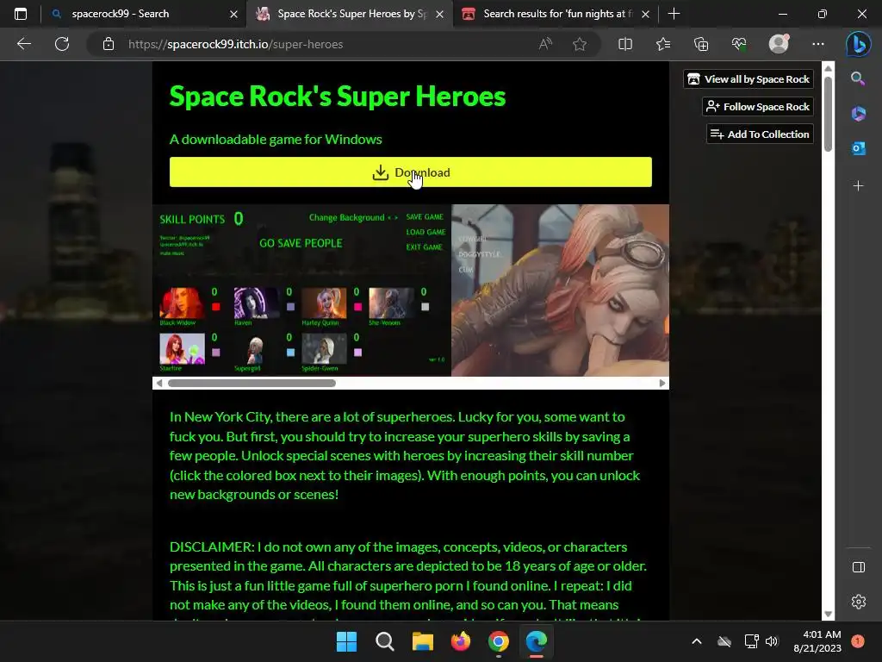Open the Microsoft 365 sidebar icon
This screenshot has height=662, width=882.
(858, 114)
